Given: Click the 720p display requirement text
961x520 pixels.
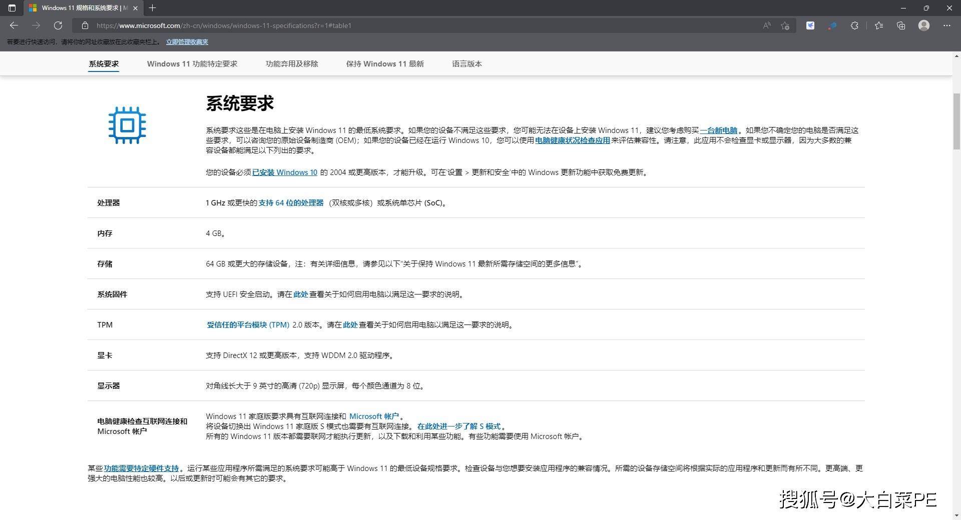Looking at the screenshot, I should pyautogui.click(x=315, y=386).
